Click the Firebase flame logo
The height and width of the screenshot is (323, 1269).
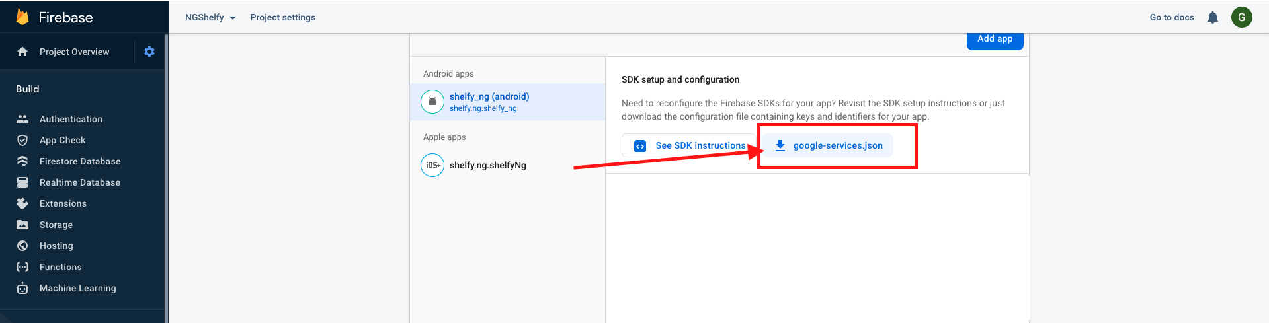[22, 17]
